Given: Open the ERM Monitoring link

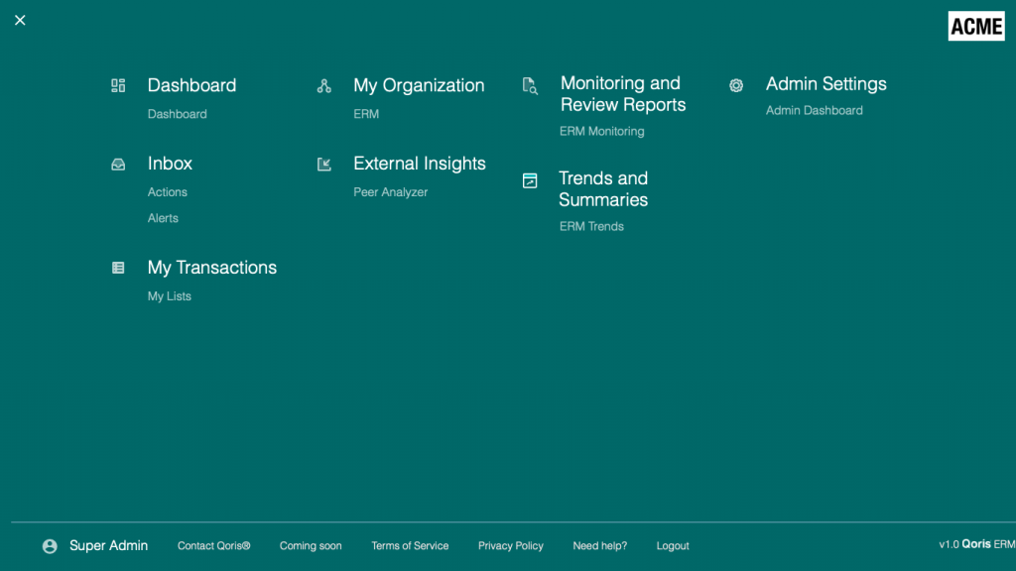Looking at the screenshot, I should 602,132.
